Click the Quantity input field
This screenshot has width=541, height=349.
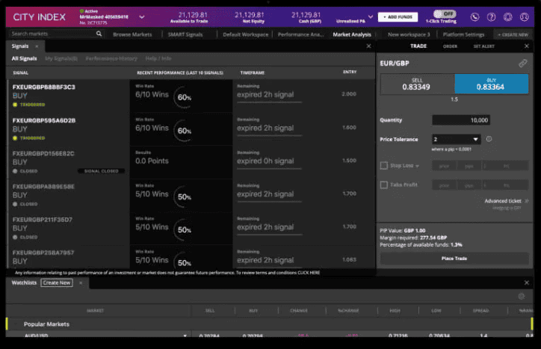point(460,120)
